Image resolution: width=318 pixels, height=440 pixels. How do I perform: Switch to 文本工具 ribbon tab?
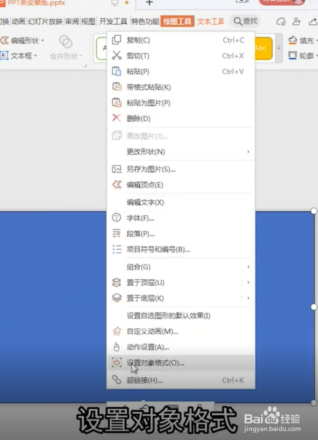tap(210, 22)
